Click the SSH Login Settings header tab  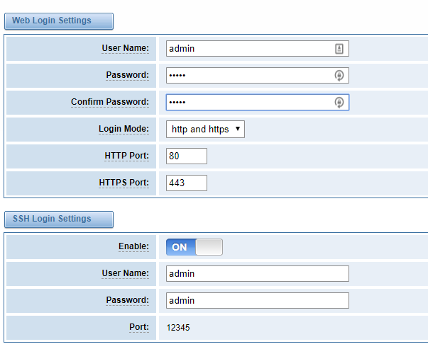pyautogui.click(x=59, y=219)
